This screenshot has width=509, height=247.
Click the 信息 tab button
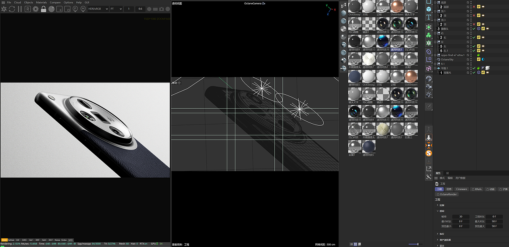point(449,189)
